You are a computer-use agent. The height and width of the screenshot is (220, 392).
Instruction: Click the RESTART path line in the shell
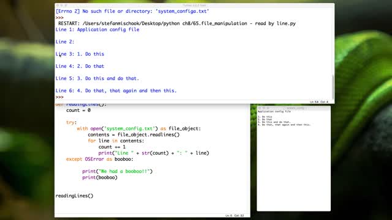pyautogui.click(x=177, y=23)
